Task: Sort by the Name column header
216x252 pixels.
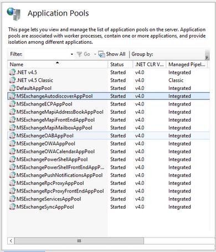Action: [58, 64]
